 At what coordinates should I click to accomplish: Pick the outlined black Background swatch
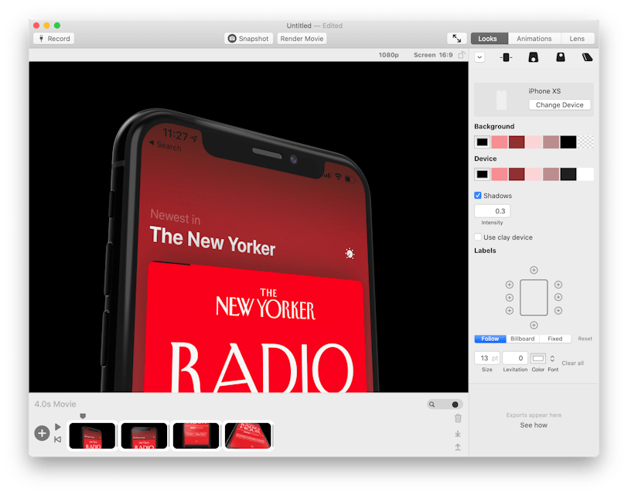coord(483,142)
